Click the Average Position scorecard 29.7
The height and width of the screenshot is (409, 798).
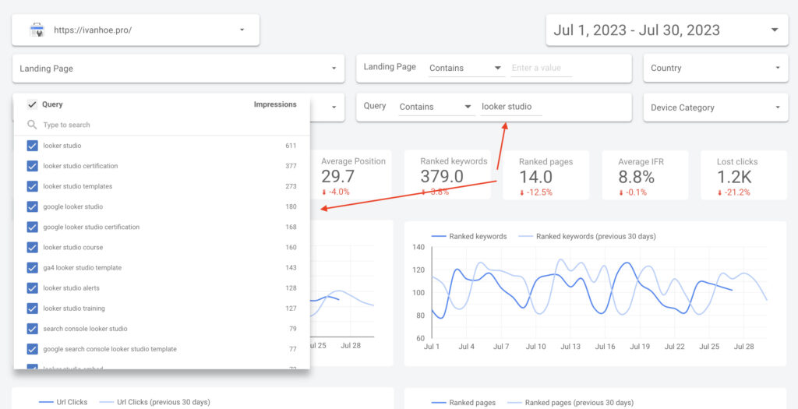tap(353, 176)
